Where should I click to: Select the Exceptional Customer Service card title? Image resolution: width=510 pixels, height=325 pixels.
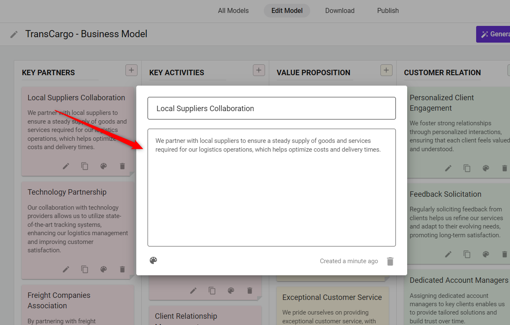[332, 297]
